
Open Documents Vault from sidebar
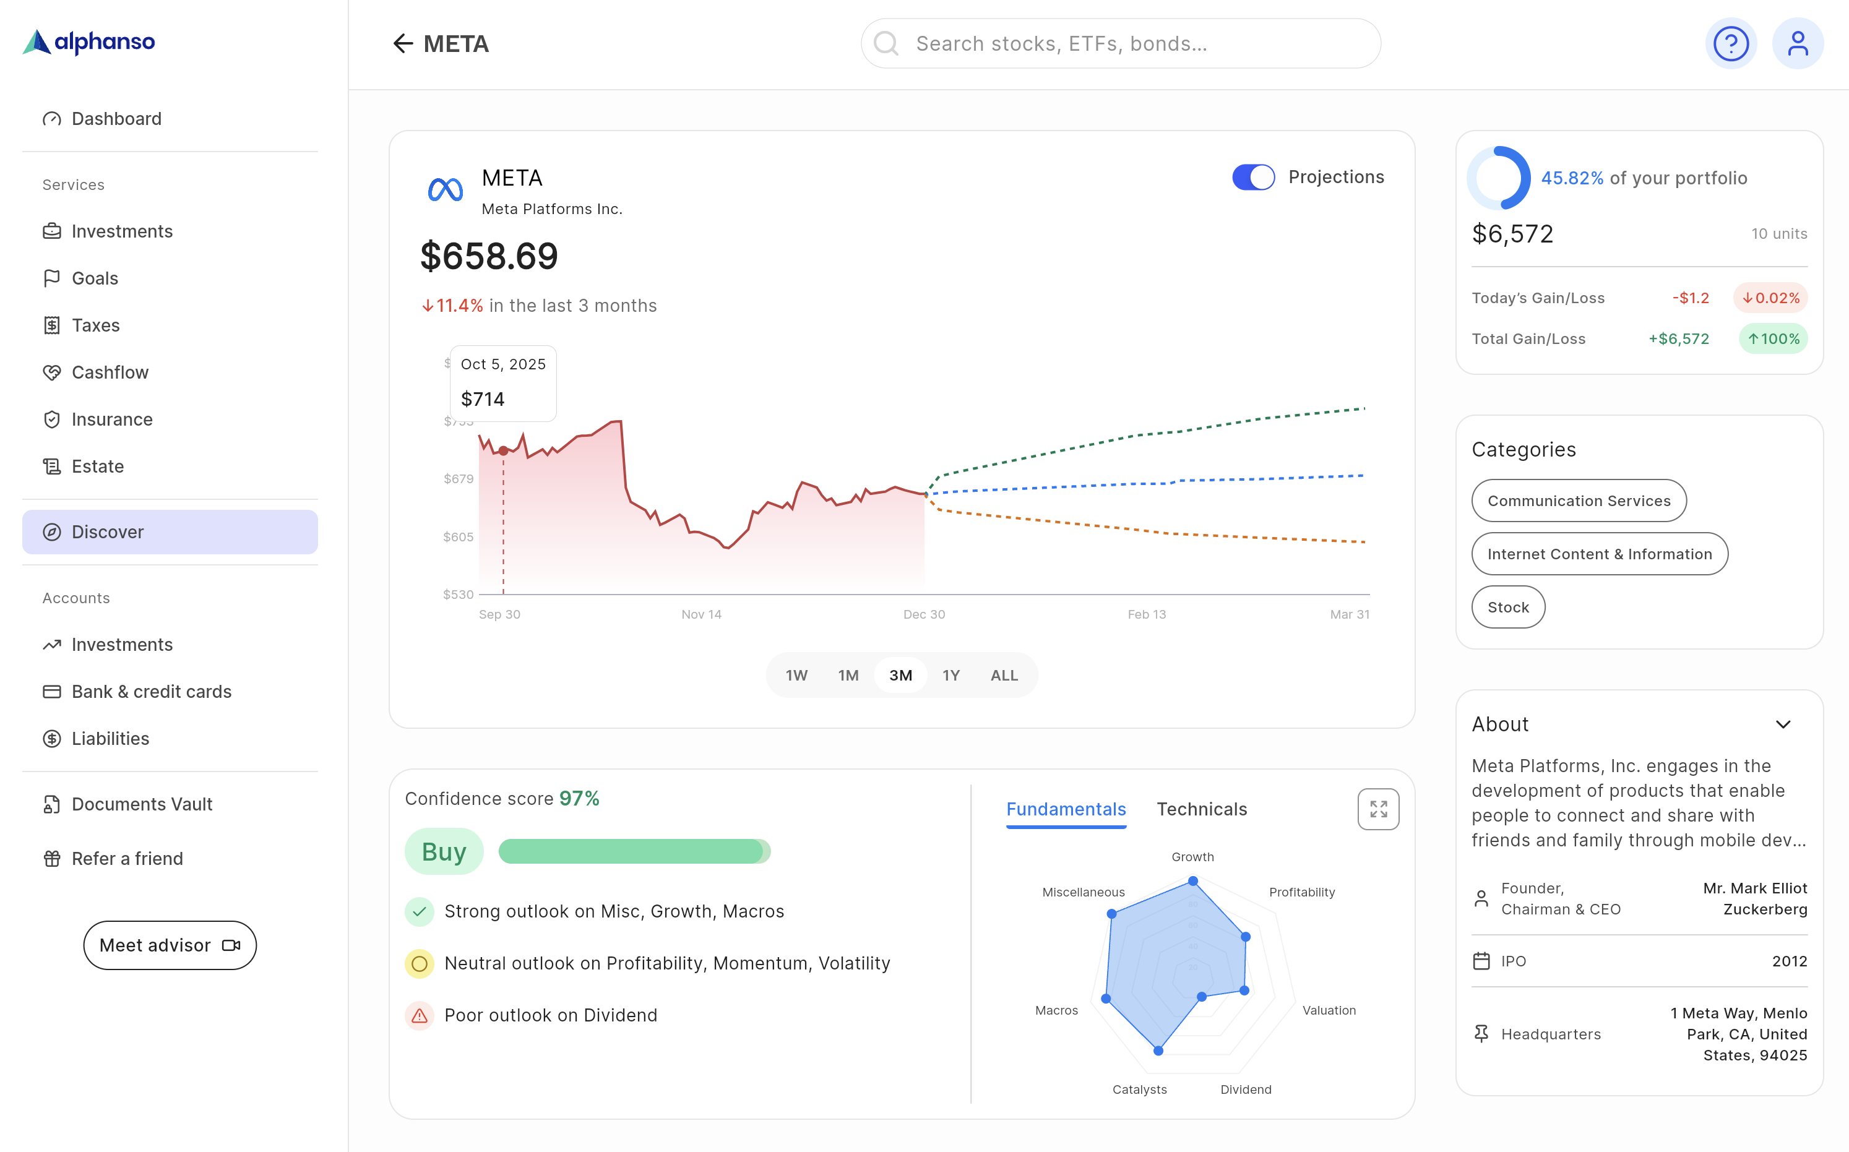coord(142,804)
